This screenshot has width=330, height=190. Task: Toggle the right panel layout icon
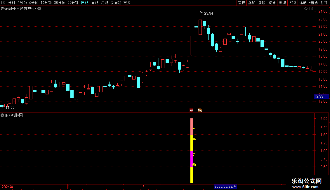click(x=311, y=8)
